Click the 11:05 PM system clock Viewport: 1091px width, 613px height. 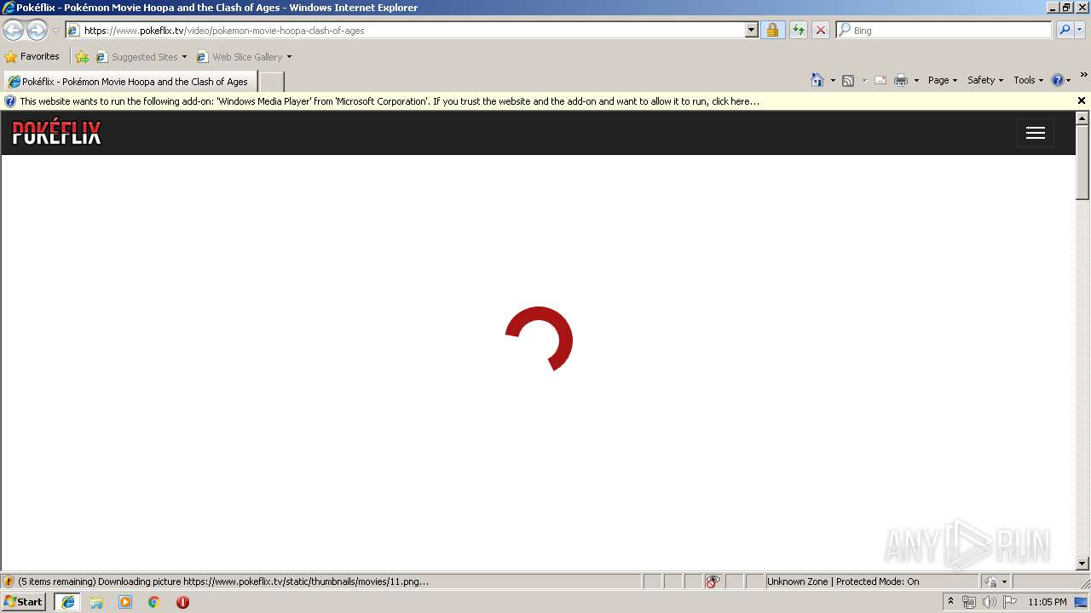point(1047,602)
